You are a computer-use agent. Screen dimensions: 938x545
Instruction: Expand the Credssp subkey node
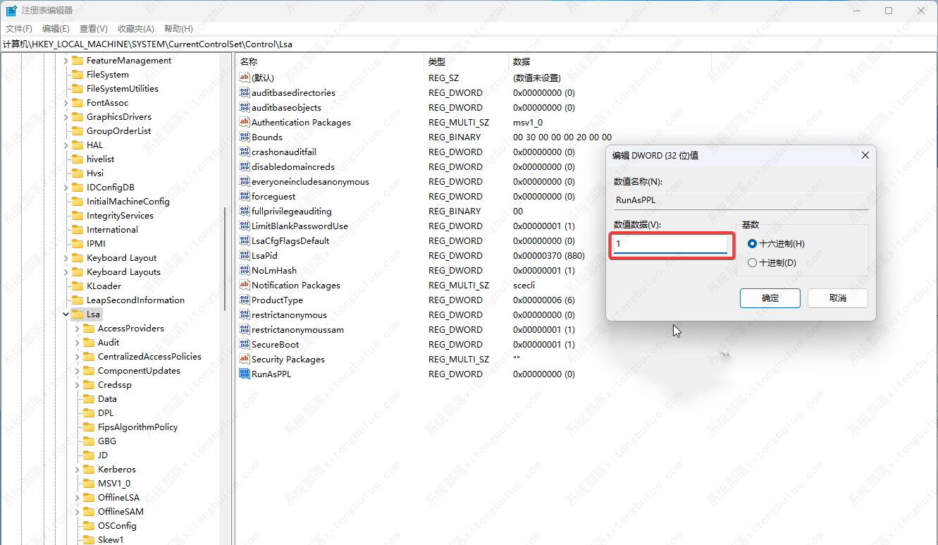click(78, 385)
